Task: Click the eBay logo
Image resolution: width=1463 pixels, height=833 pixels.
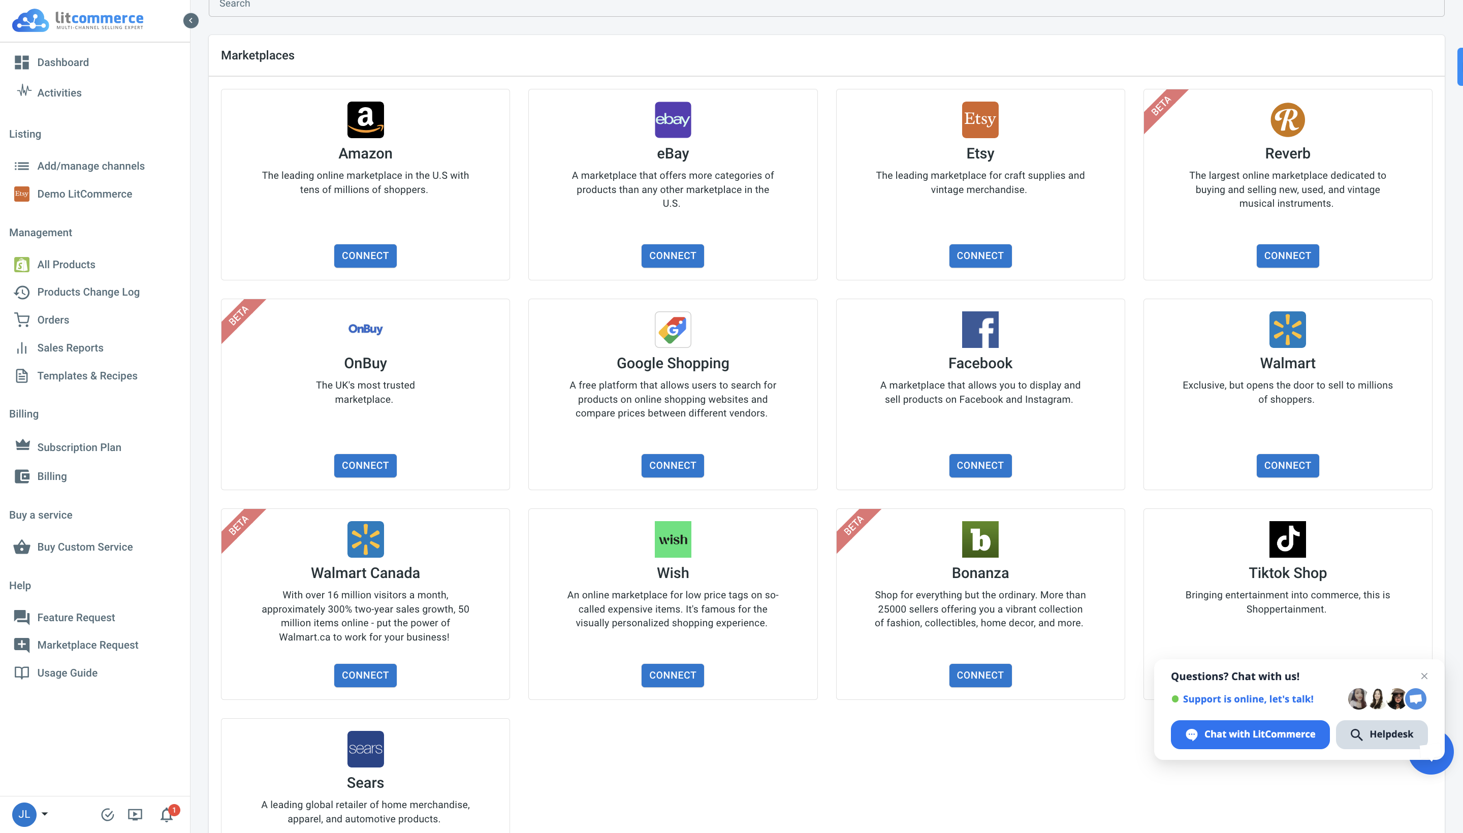Action: click(x=672, y=119)
